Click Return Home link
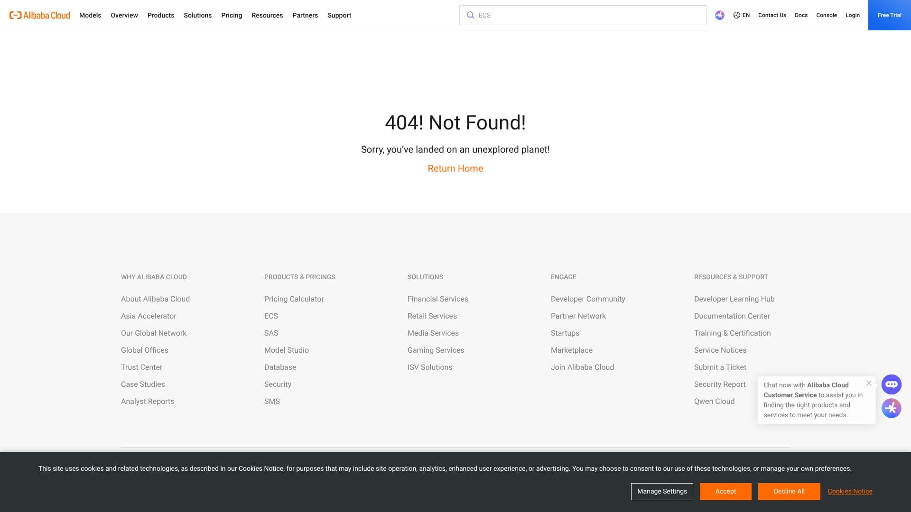 coord(455,168)
